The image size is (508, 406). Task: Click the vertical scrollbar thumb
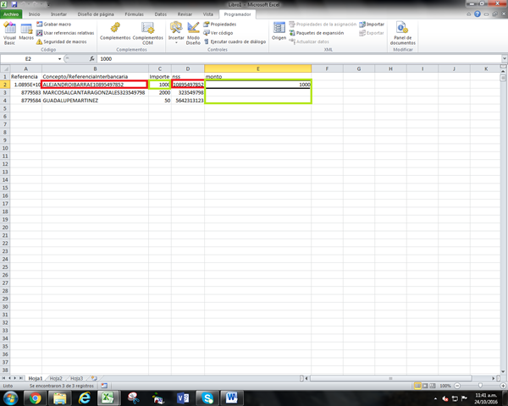(503, 78)
